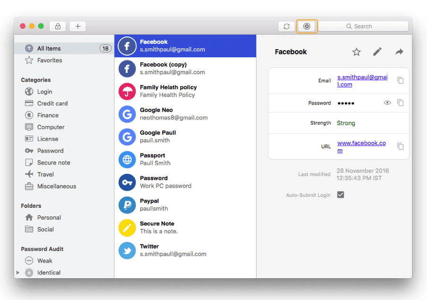This screenshot has height=300, width=427.
Task: Select All Items in sidebar
Action: (x=64, y=49)
